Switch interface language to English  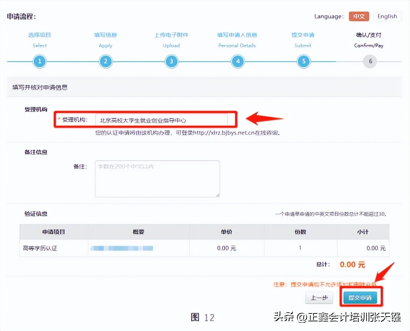pos(387,16)
